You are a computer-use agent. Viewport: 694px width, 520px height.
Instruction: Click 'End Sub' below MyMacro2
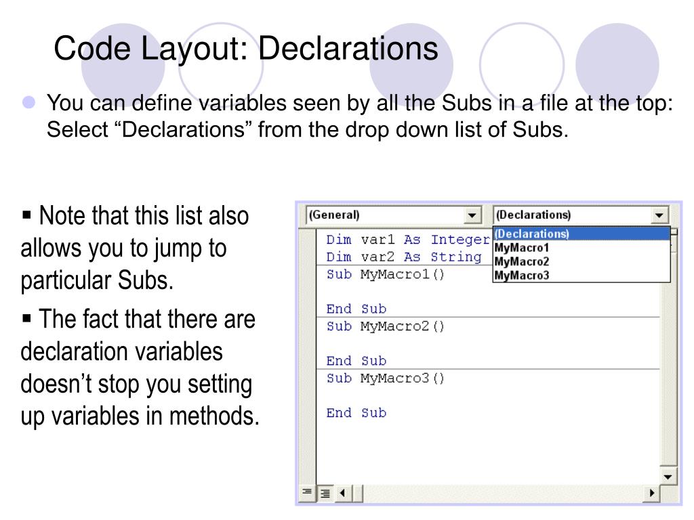(356, 361)
